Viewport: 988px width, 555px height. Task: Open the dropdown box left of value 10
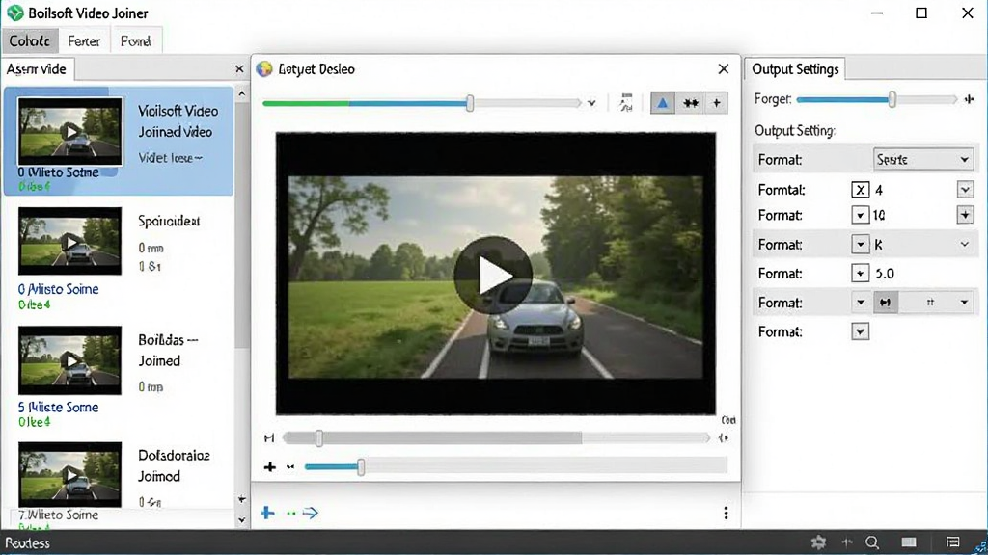[860, 215]
